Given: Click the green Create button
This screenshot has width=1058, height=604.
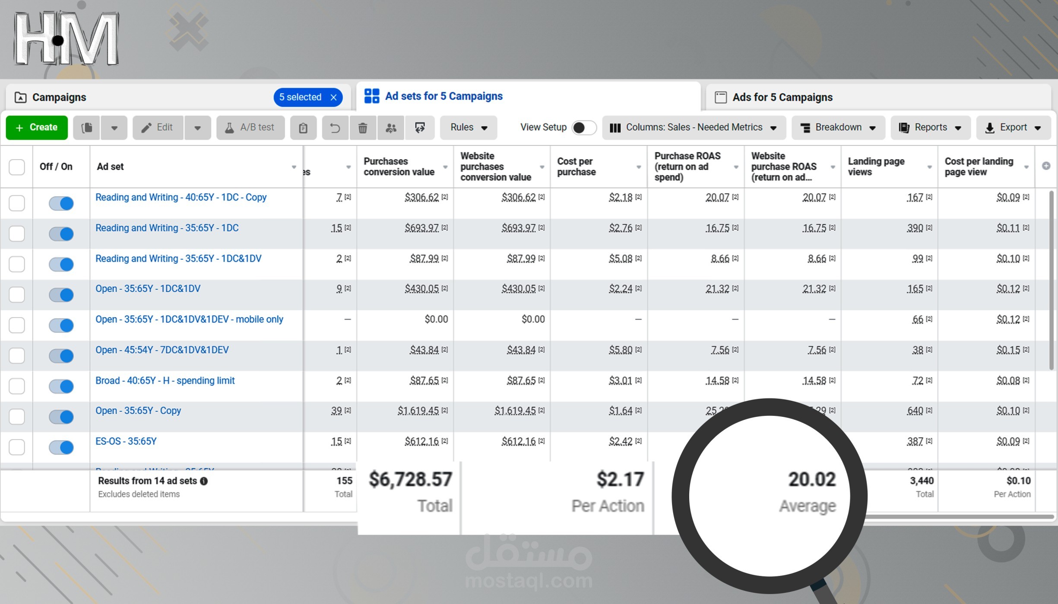Looking at the screenshot, I should click(x=37, y=128).
